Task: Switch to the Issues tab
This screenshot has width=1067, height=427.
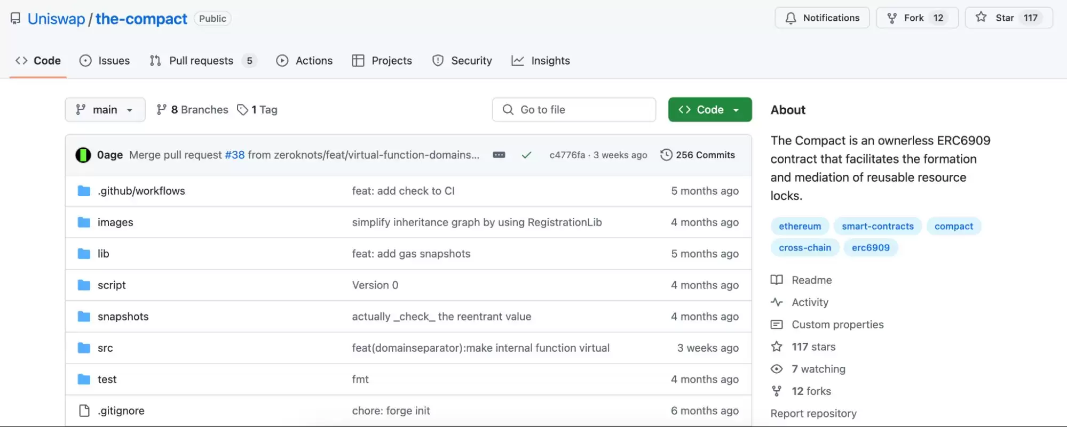Action: (x=105, y=61)
